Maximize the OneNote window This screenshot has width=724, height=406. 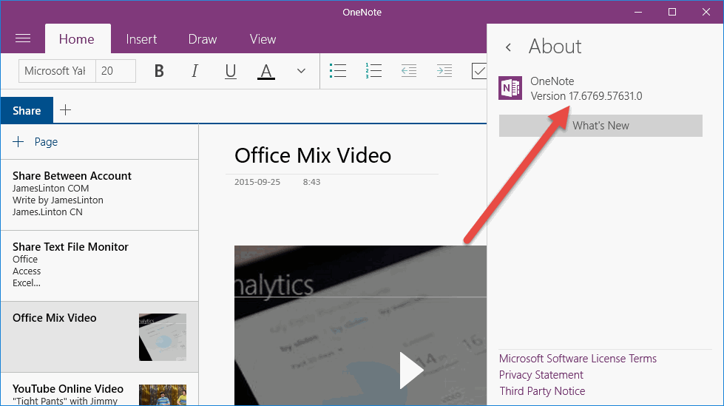click(x=672, y=12)
